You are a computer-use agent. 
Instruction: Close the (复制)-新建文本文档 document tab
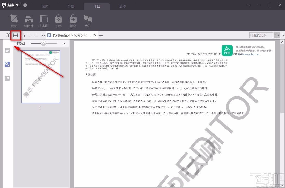(95, 35)
